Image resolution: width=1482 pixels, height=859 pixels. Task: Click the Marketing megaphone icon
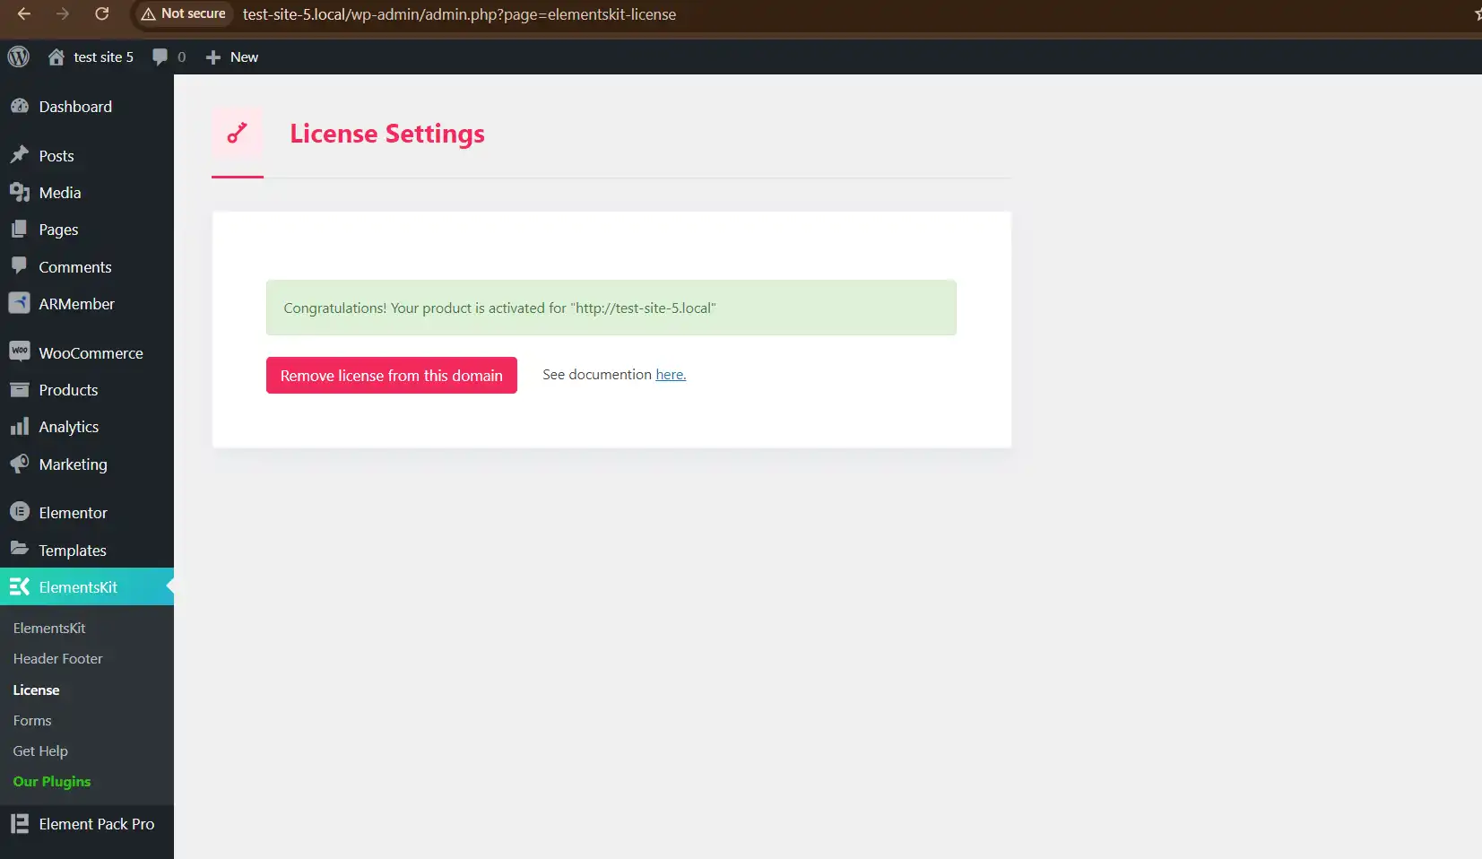coord(19,464)
